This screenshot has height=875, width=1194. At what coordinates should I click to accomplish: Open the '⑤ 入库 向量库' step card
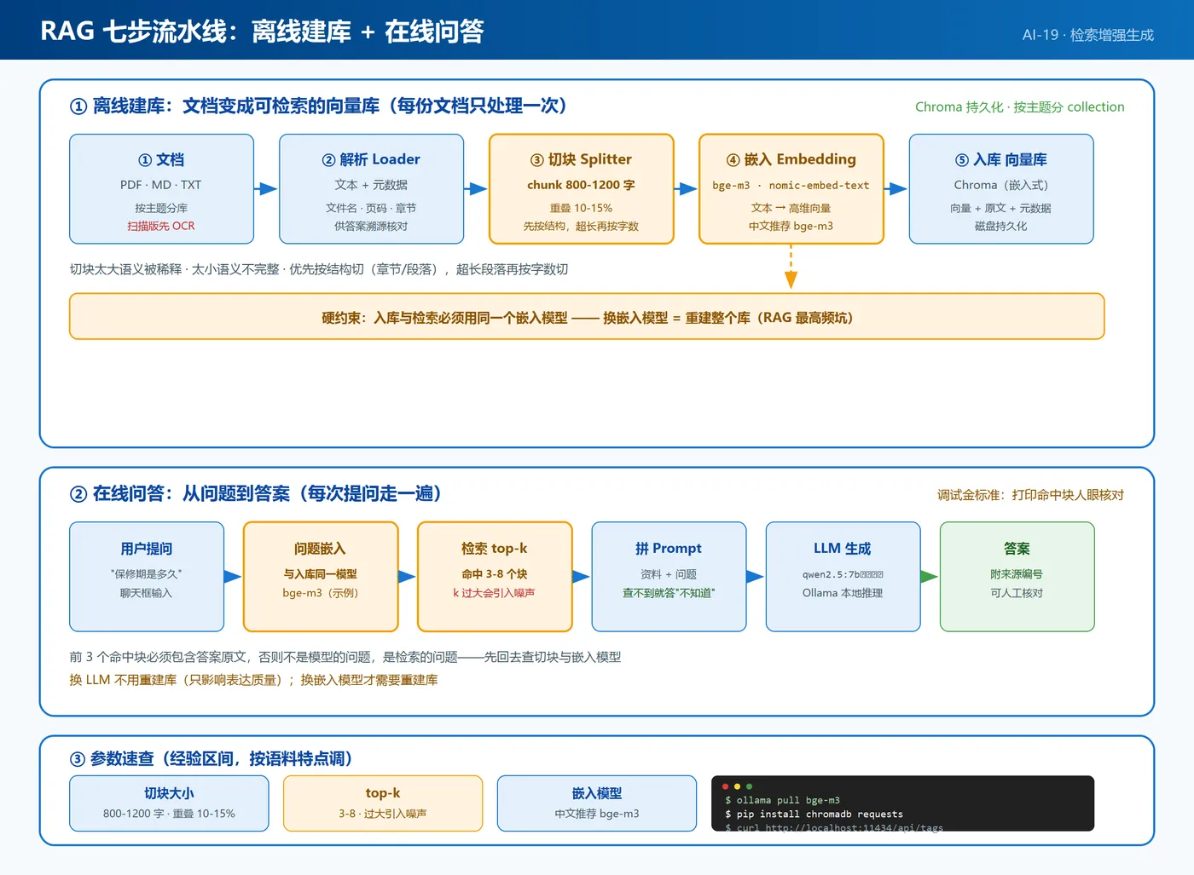[1001, 189]
